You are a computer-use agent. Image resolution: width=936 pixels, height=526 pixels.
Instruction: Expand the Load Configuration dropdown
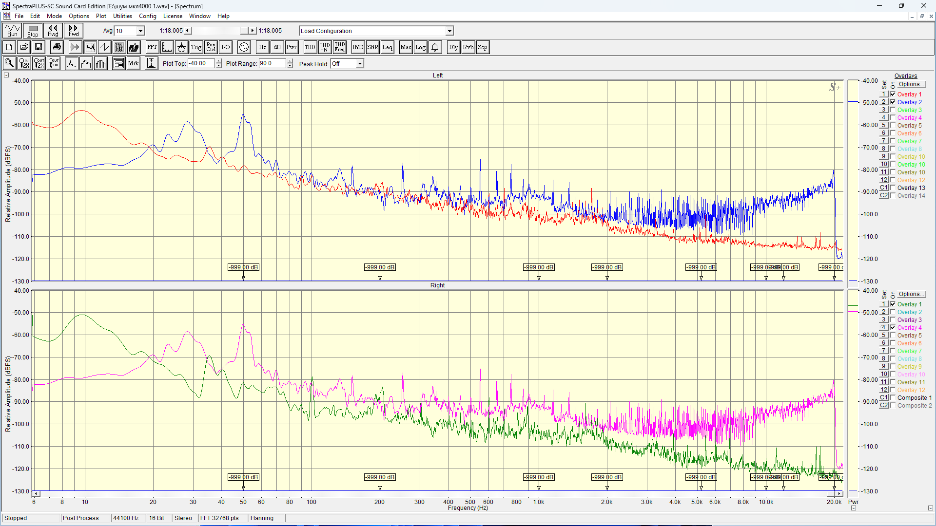[x=449, y=31]
